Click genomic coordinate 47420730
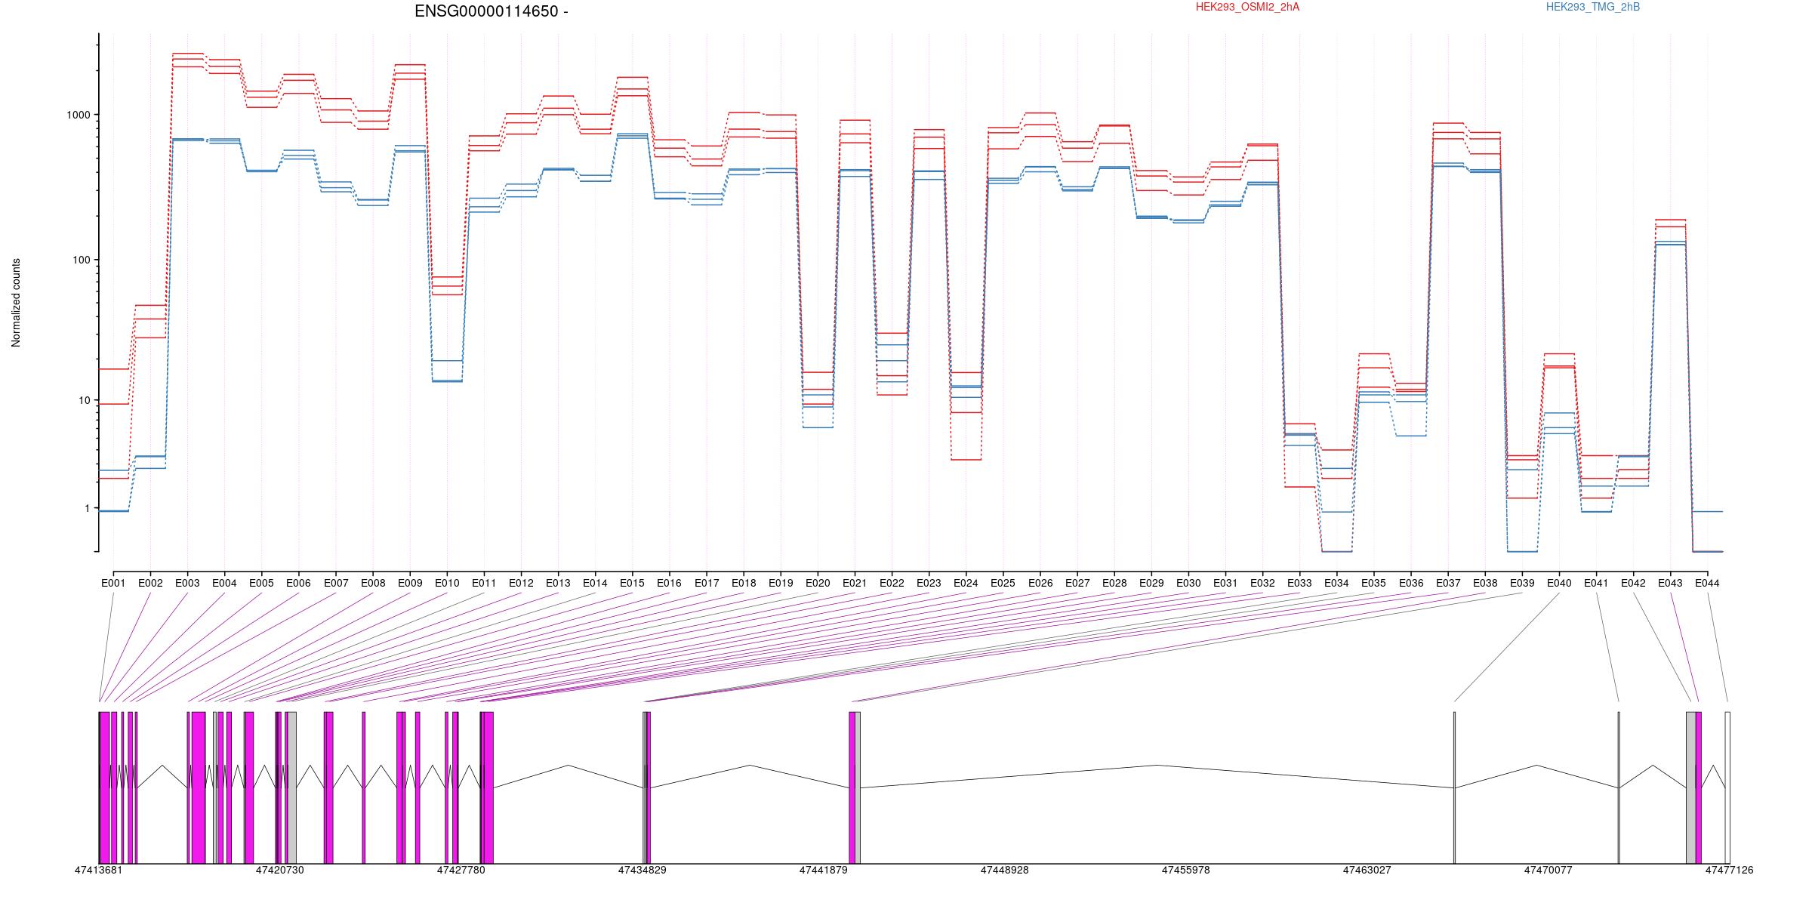 click(x=280, y=870)
